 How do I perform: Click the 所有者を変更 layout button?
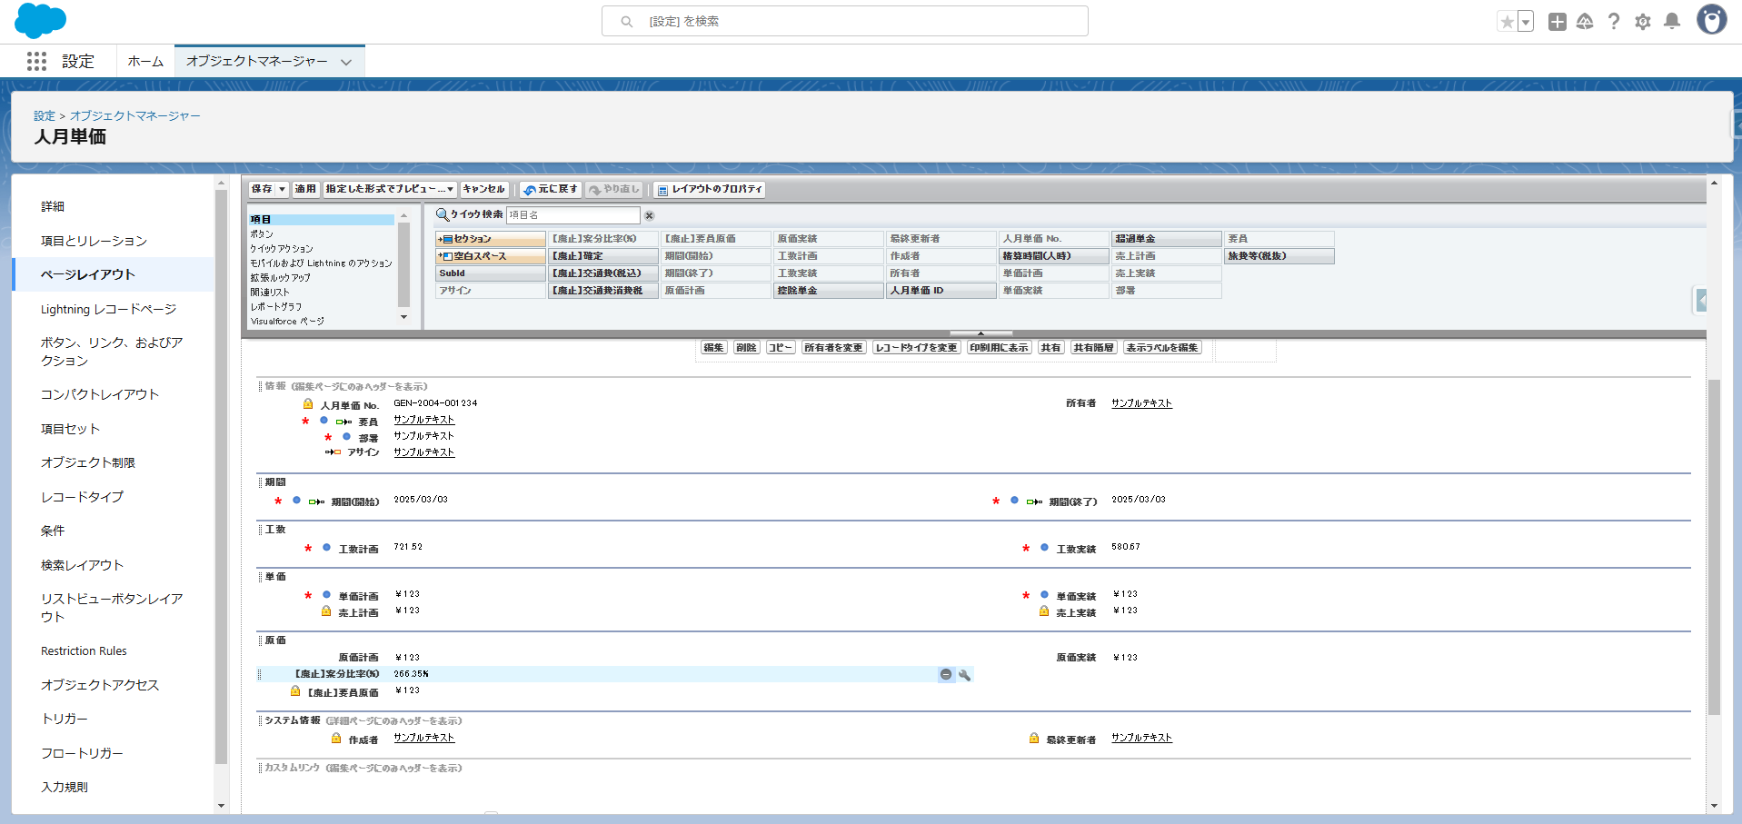point(833,348)
